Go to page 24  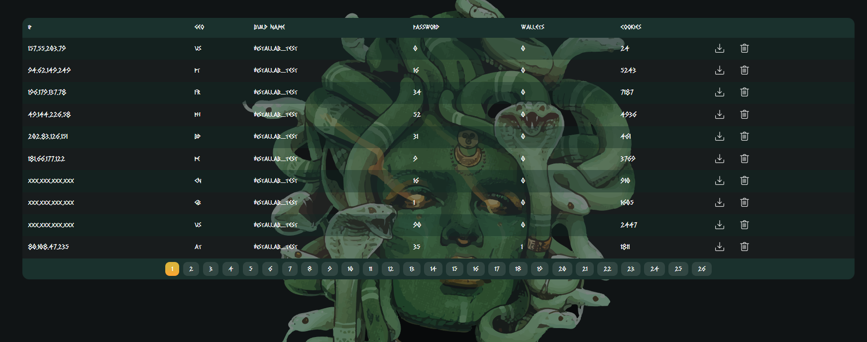click(x=654, y=269)
